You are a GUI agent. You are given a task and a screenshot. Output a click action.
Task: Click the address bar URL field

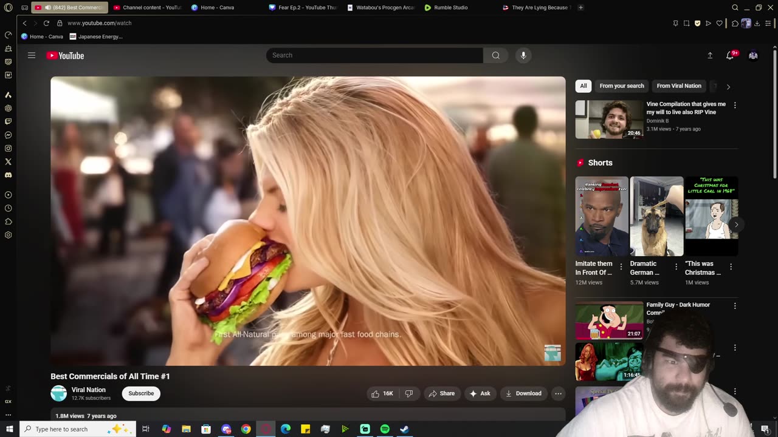click(x=365, y=23)
